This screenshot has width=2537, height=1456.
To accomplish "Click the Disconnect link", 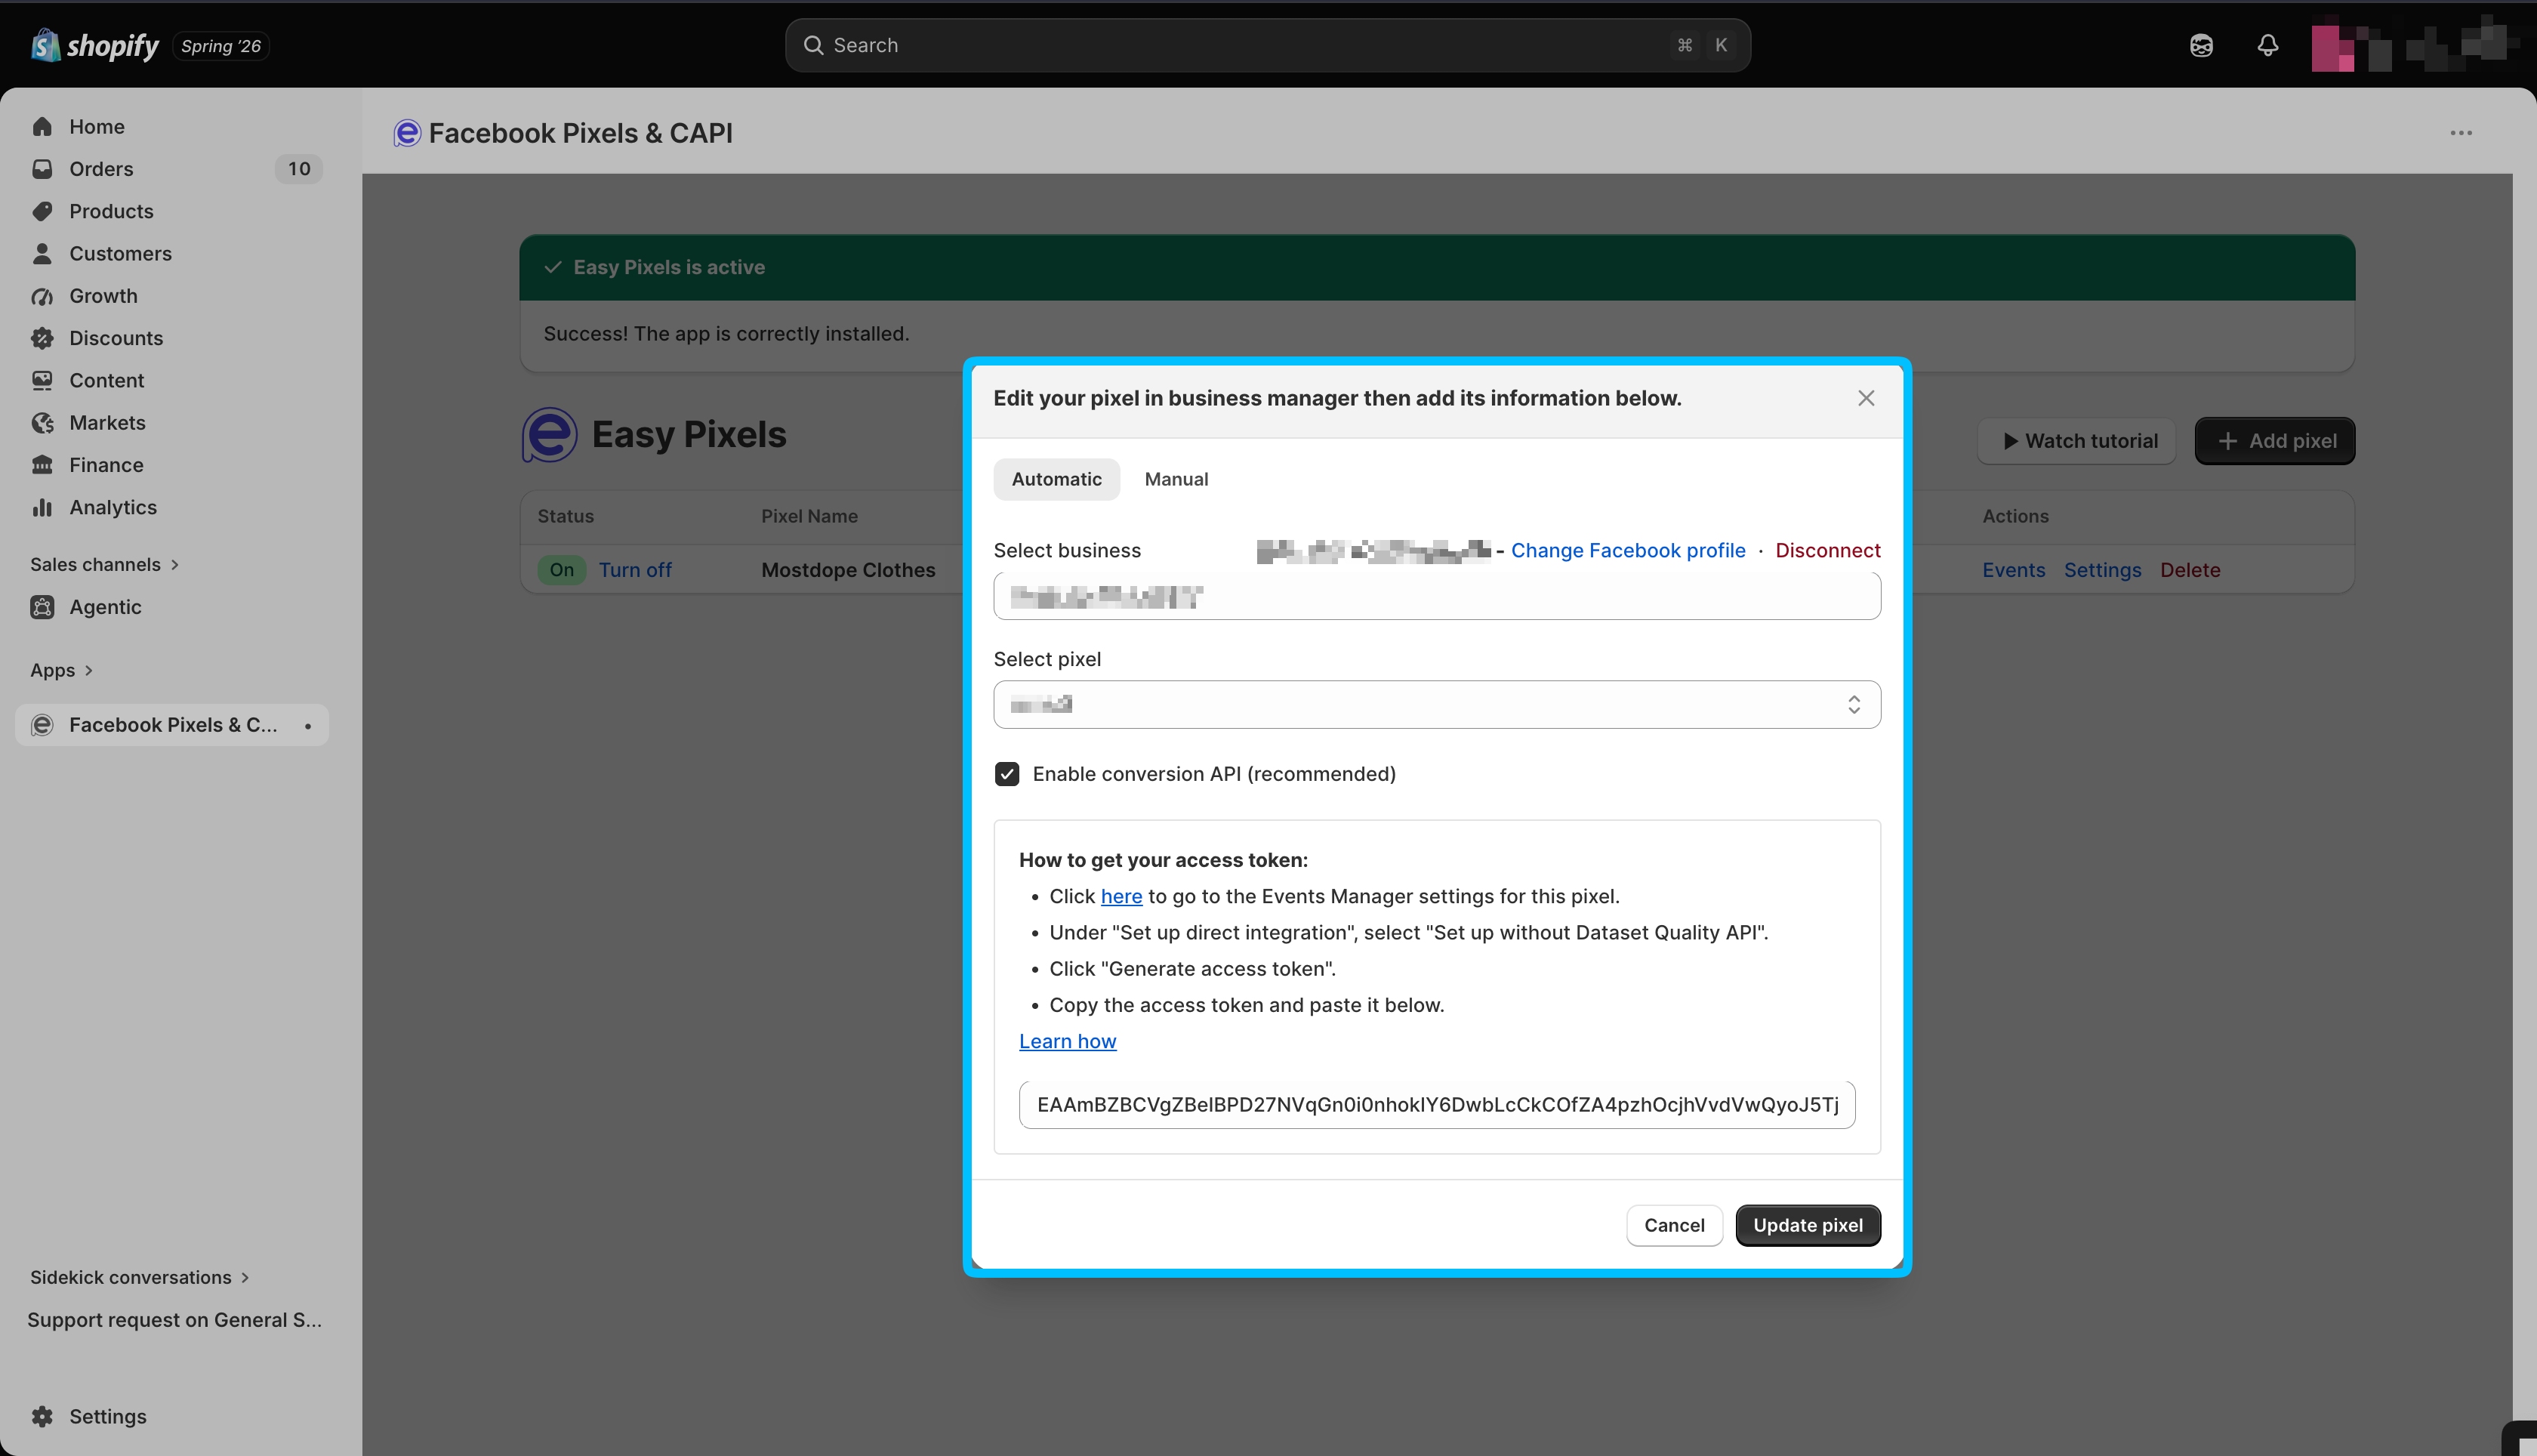I will (x=1827, y=551).
